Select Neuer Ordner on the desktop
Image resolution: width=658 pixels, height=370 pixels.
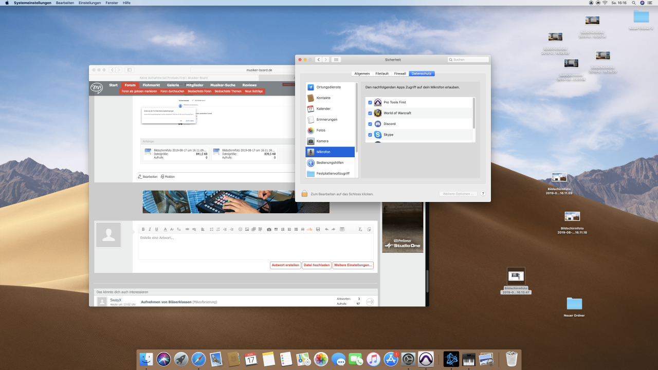click(574, 307)
